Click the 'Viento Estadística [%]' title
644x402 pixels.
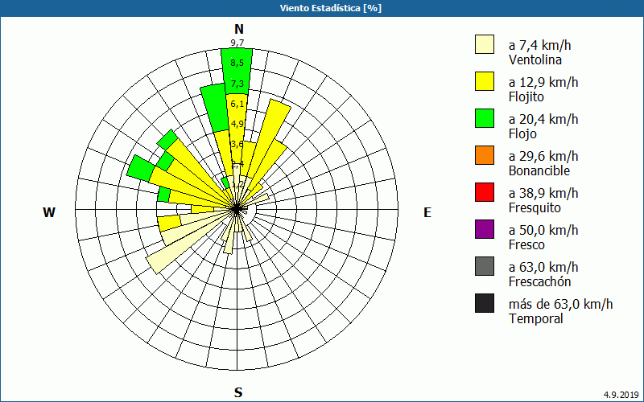point(331,8)
